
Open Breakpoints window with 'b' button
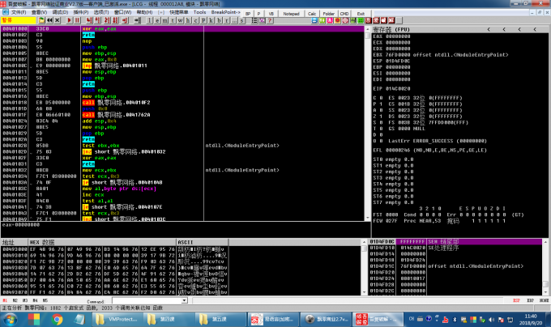click(x=219, y=20)
